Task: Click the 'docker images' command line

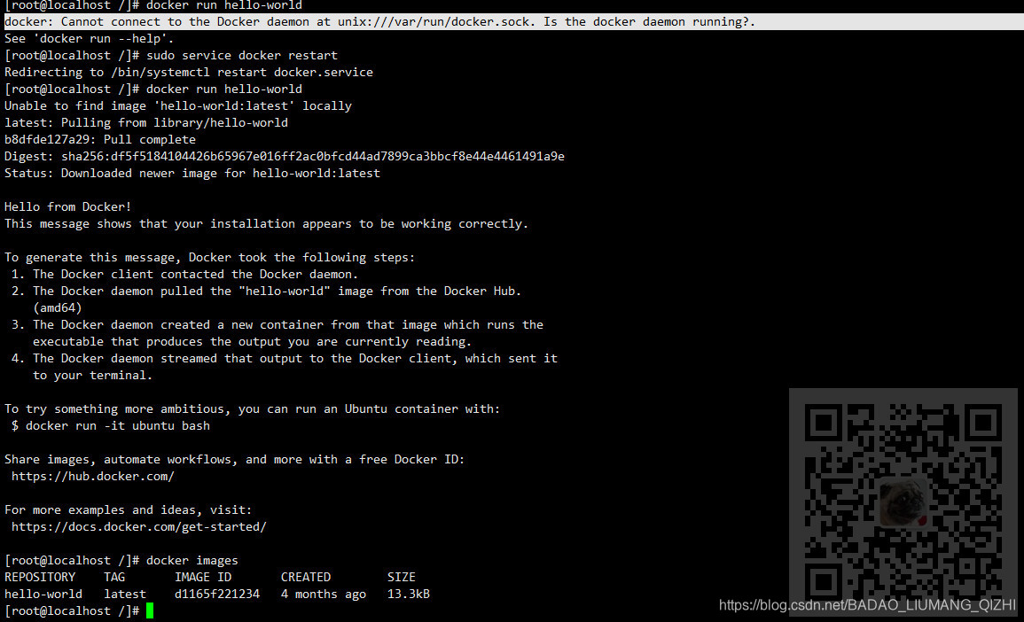Action: tap(121, 561)
